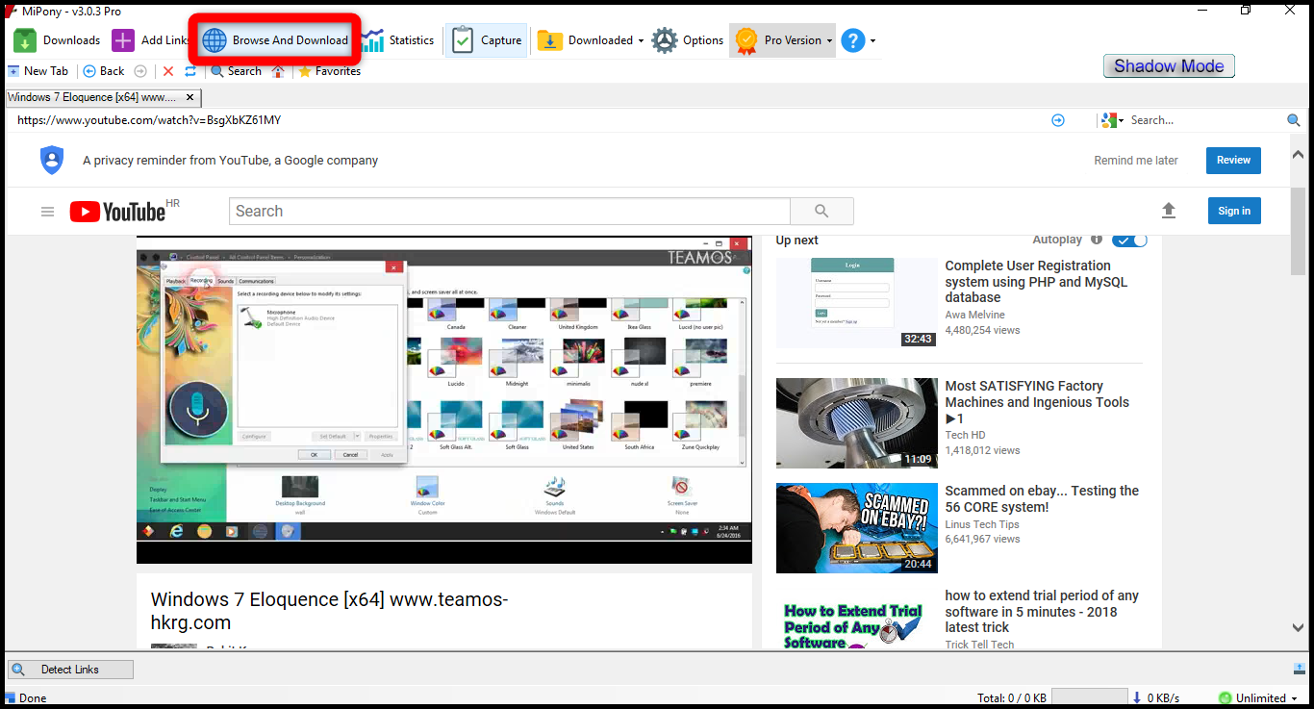The image size is (1314, 709).
Task: Click the browser toolbar Search button
Action: 237,71
